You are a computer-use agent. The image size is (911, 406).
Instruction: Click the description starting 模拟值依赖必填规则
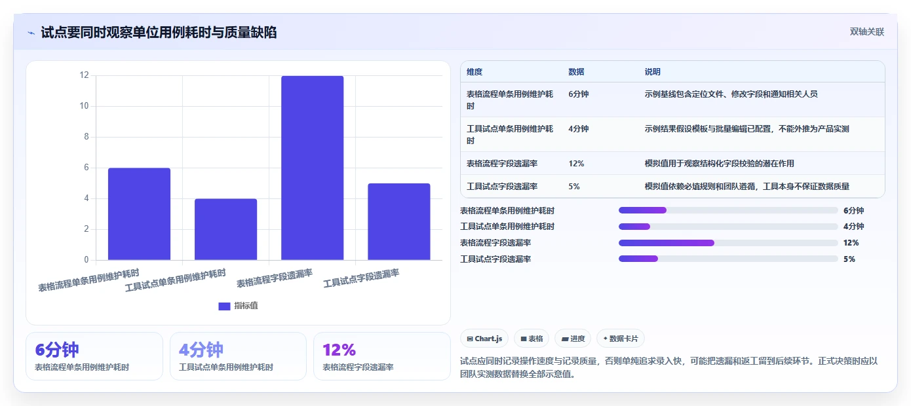point(746,187)
